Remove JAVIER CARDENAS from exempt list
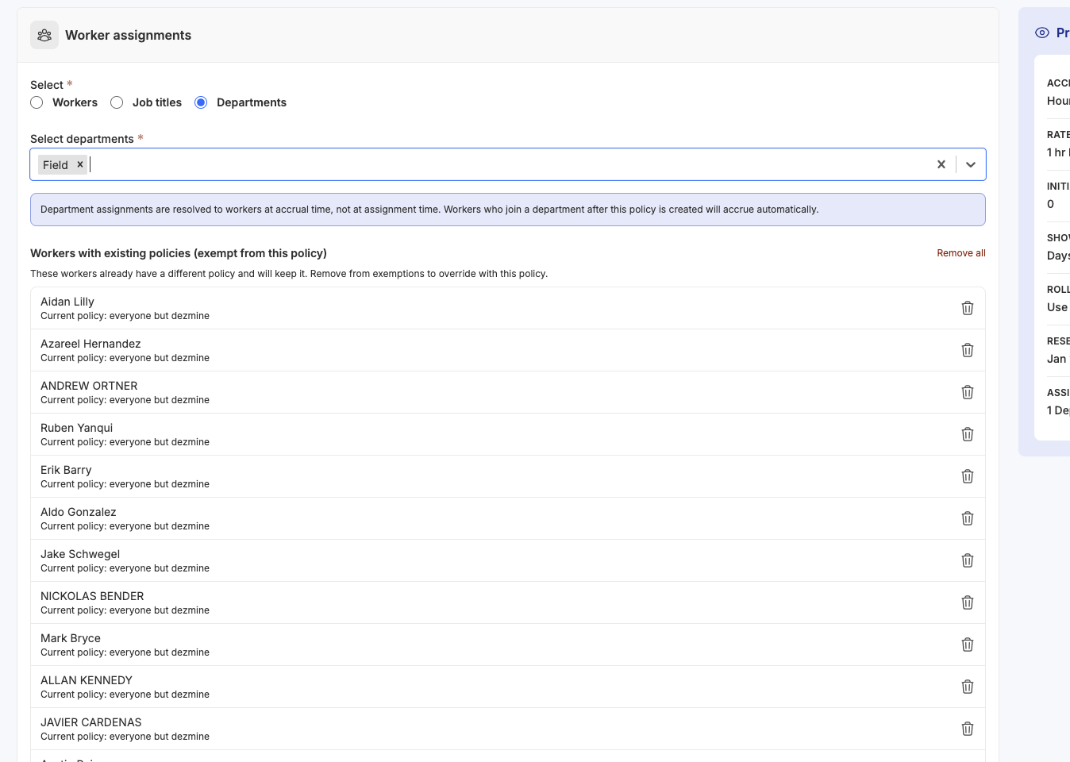The height and width of the screenshot is (762, 1070). click(x=967, y=729)
